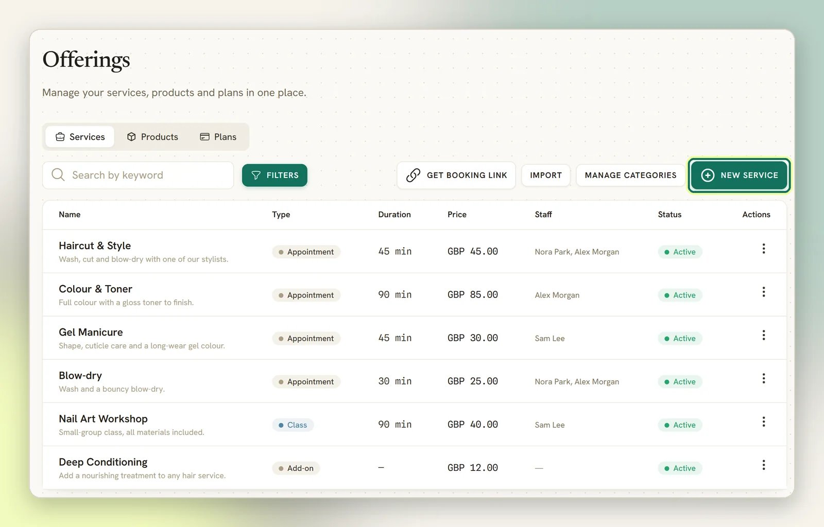Open the Haircut & Style service name
The height and width of the screenshot is (527, 824).
[x=95, y=246]
